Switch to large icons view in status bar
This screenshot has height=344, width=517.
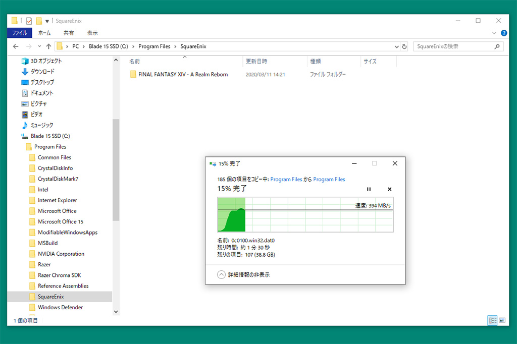[x=502, y=320]
